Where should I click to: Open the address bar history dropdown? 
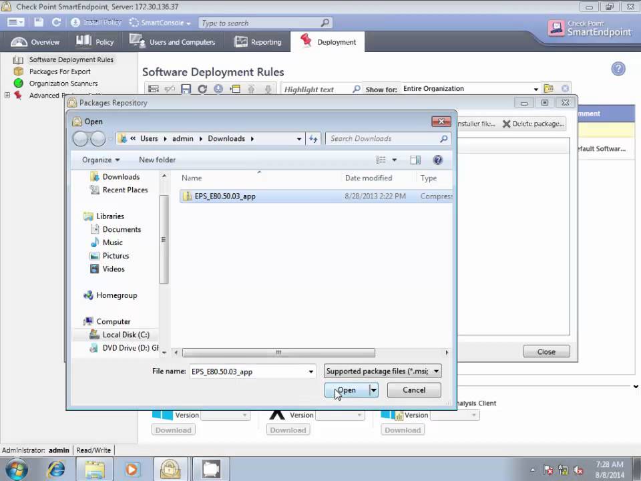(299, 139)
